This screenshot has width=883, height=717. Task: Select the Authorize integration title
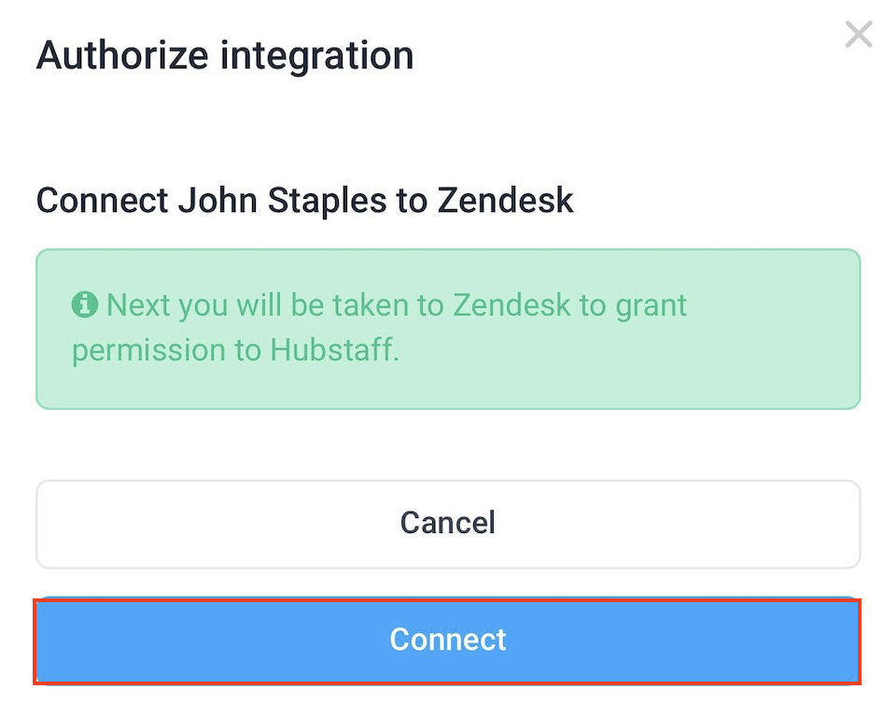click(x=225, y=55)
